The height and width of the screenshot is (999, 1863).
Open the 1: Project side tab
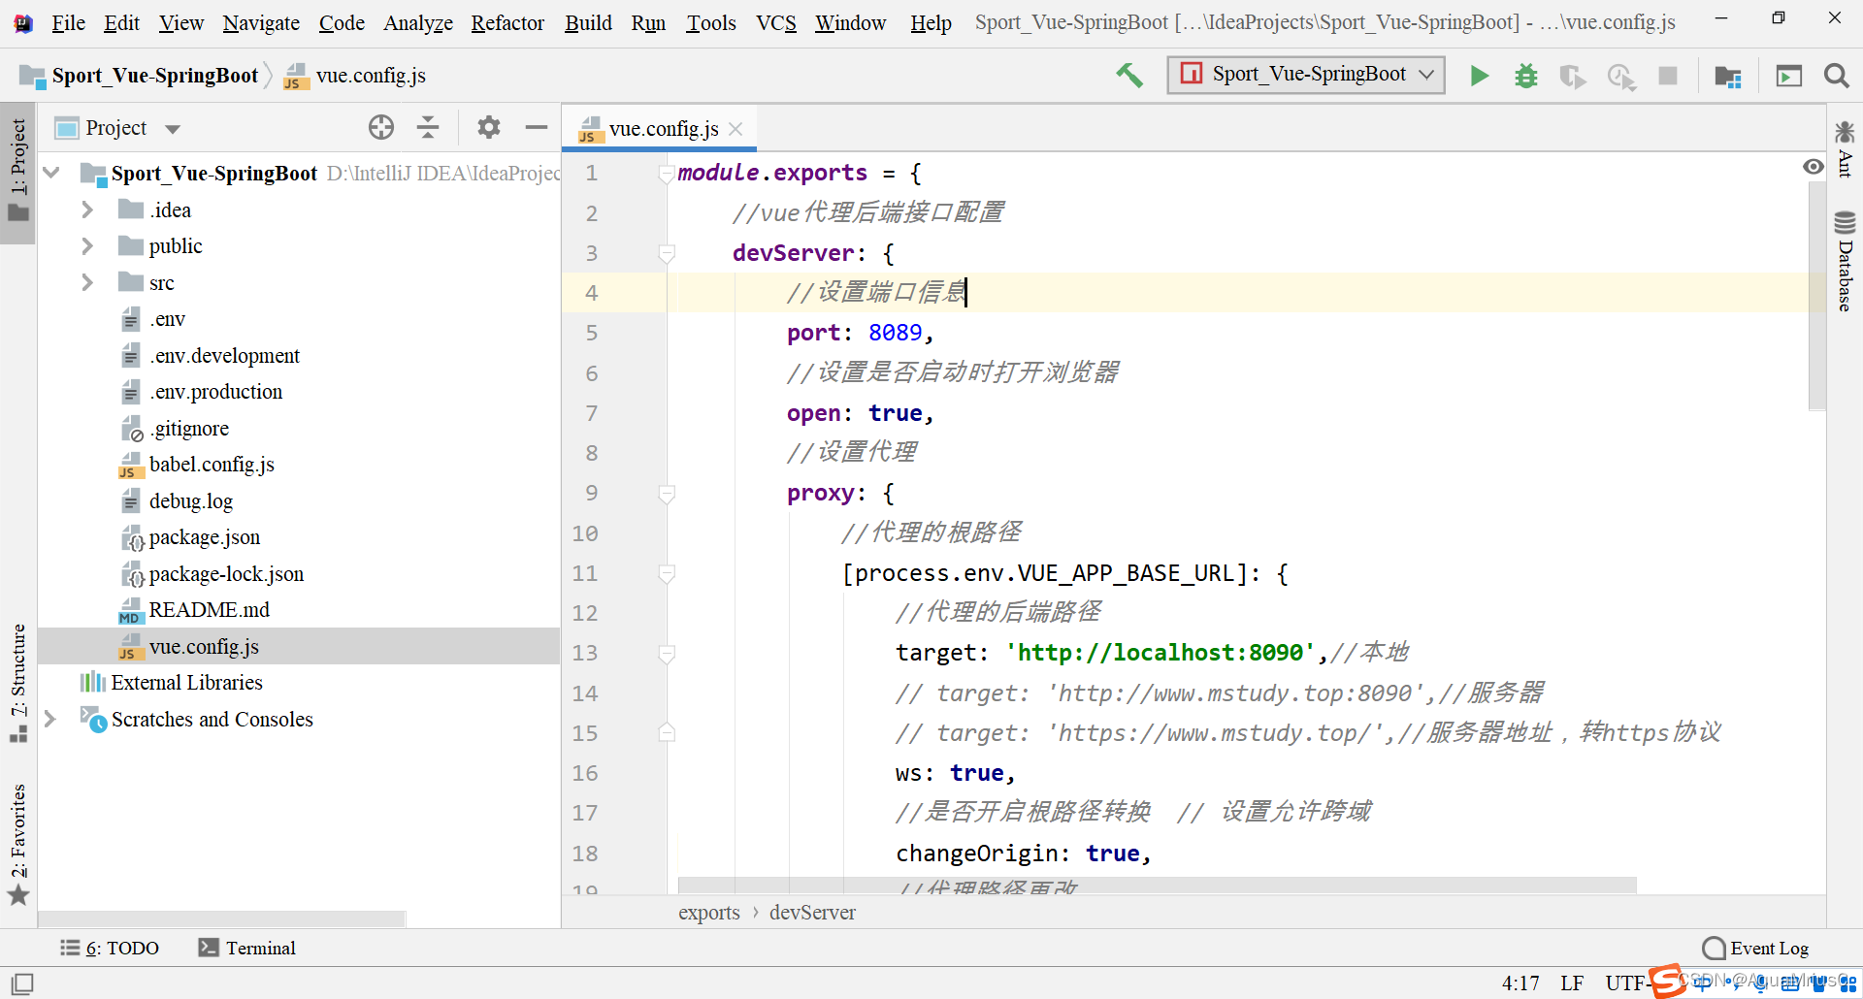click(x=18, y=172)
